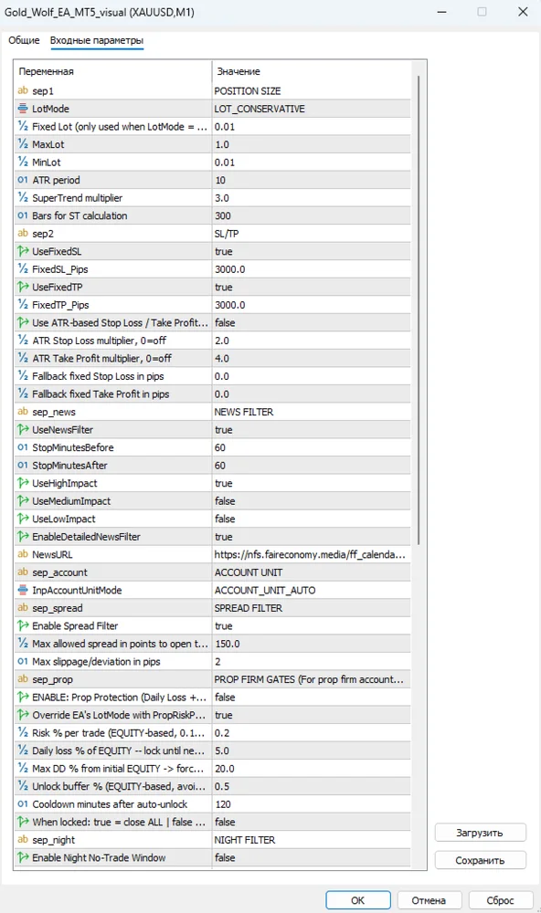Open Enable Night No-Trade Window value
Screen dimensions: 541x913
(x=312, y=857)
